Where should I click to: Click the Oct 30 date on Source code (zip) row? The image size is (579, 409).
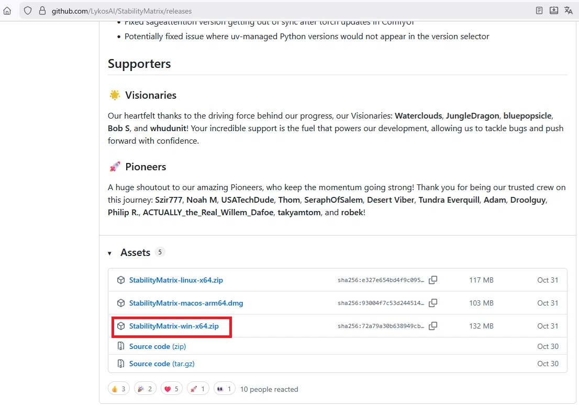point(548,346)
